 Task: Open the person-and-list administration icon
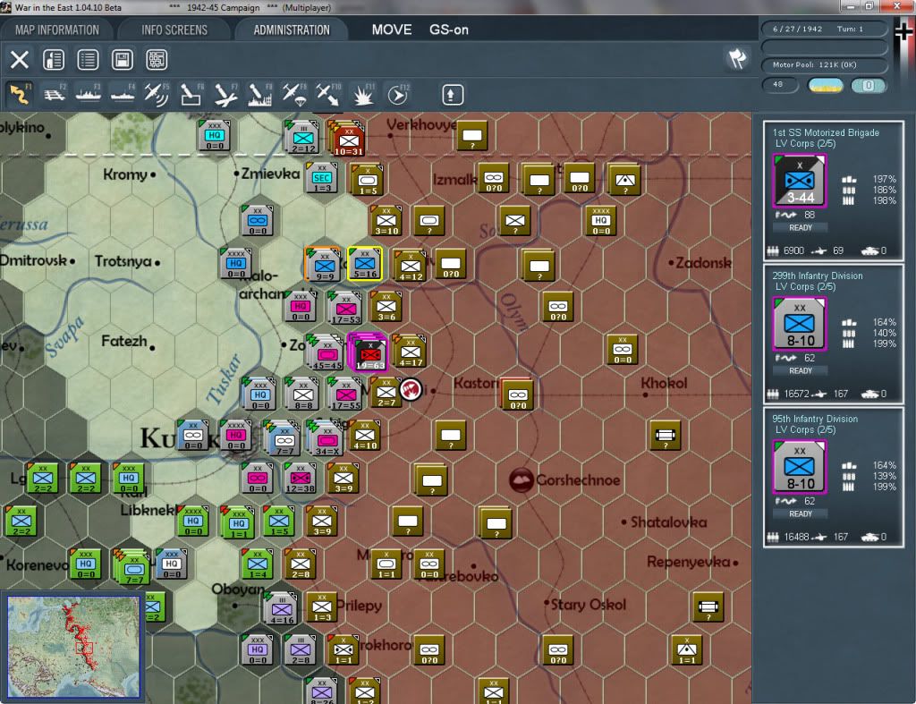click(x=54, y=60)
